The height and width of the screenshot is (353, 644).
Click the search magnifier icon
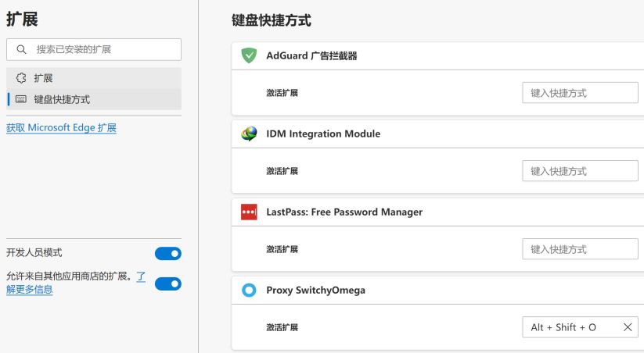(21, 50)
